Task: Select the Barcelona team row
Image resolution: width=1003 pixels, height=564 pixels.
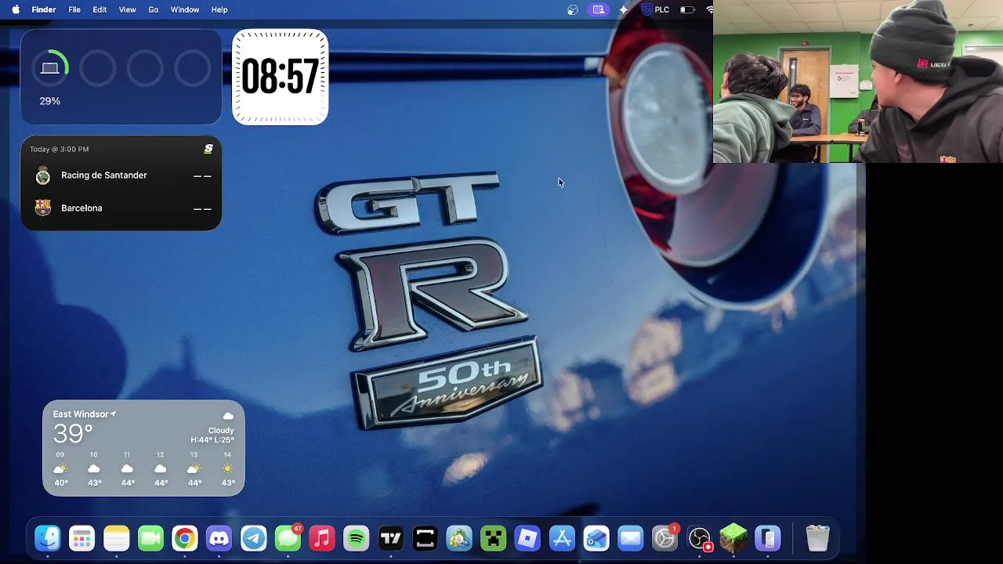Action: point(121,208)
